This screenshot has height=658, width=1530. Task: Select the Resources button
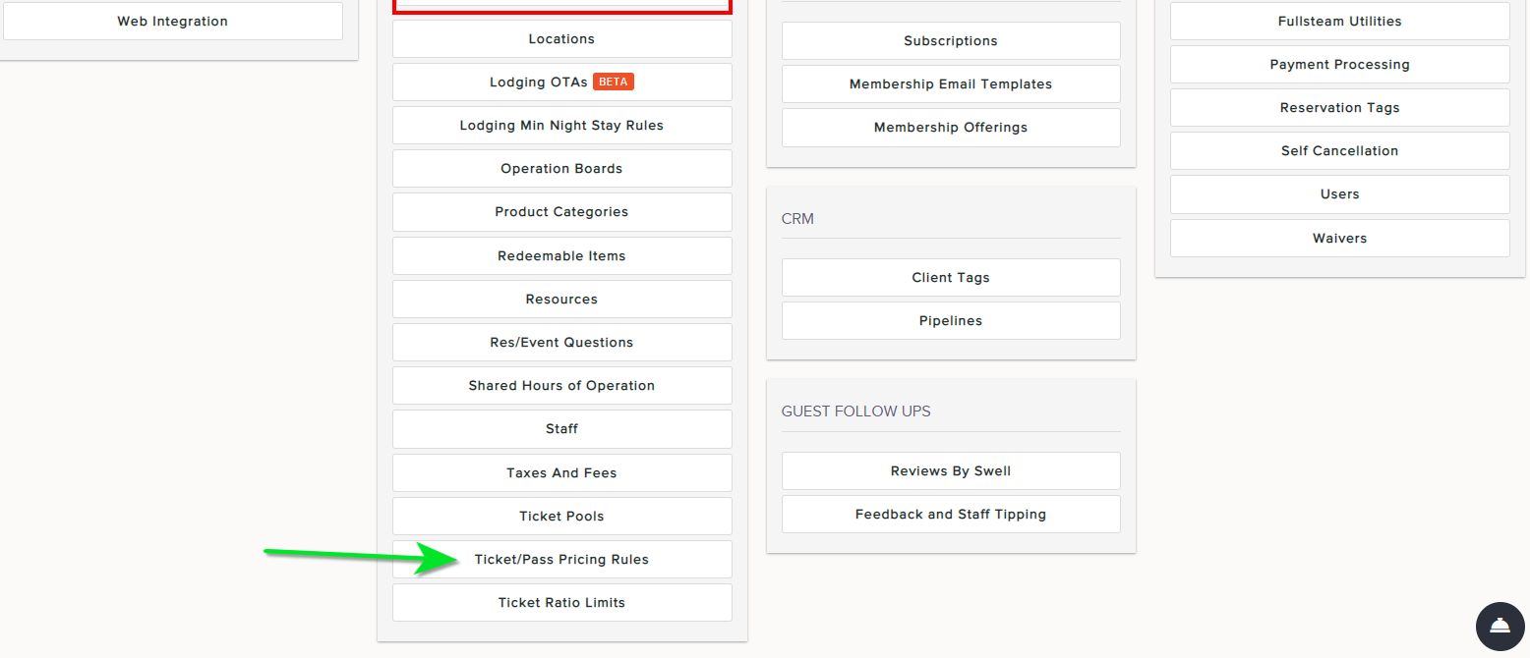(561, 299)
